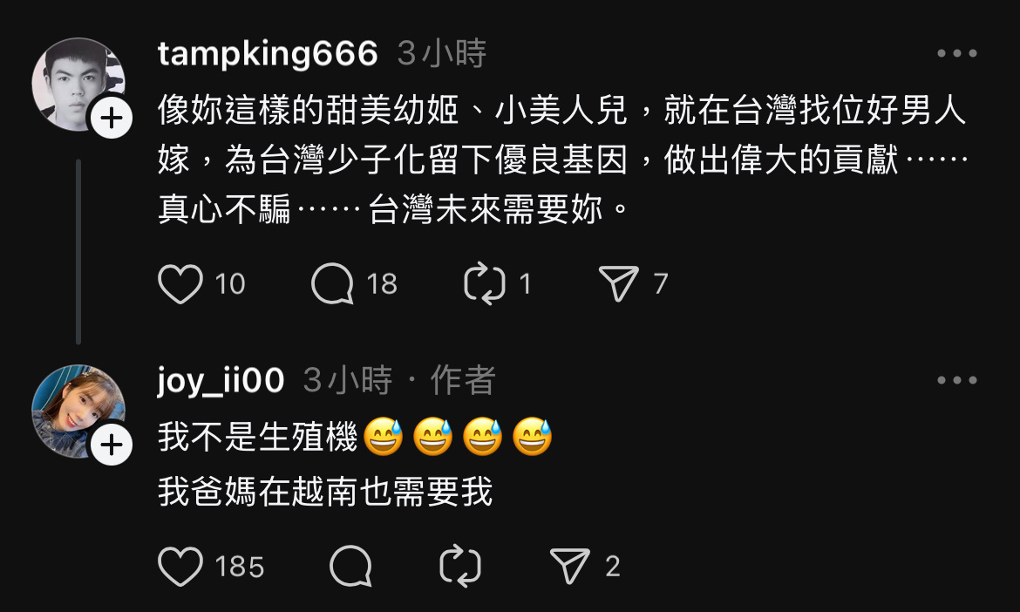
Task: Reply to joy_ii00's comment
Action: coord(350,567)
